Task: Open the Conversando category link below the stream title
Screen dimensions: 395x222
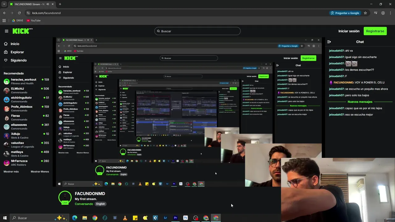Action: coord(84,204)
